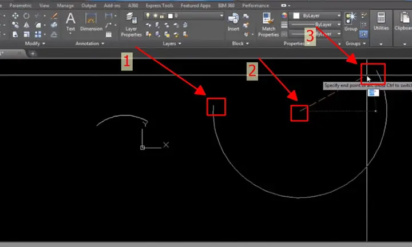Select the Erase tool
This screenshot has width=412, height=247.
coord(54,16)
